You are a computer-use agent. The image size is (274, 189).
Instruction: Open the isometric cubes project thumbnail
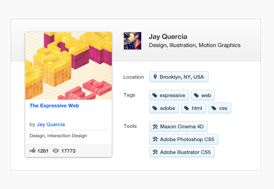point(68,66)
